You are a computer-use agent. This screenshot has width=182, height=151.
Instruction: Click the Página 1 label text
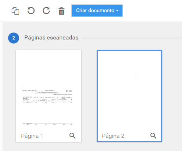pyautogui.click(x=32, y=136)
